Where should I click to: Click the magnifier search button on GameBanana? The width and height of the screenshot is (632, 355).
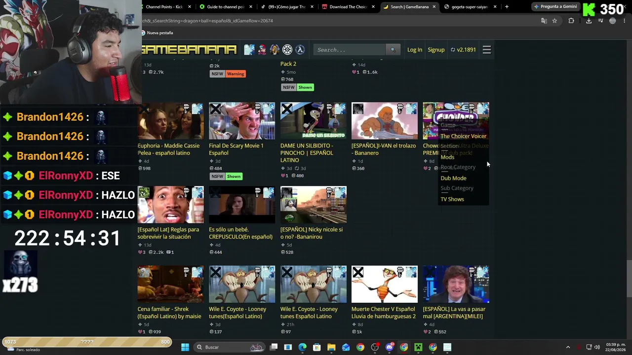point(393,50)
